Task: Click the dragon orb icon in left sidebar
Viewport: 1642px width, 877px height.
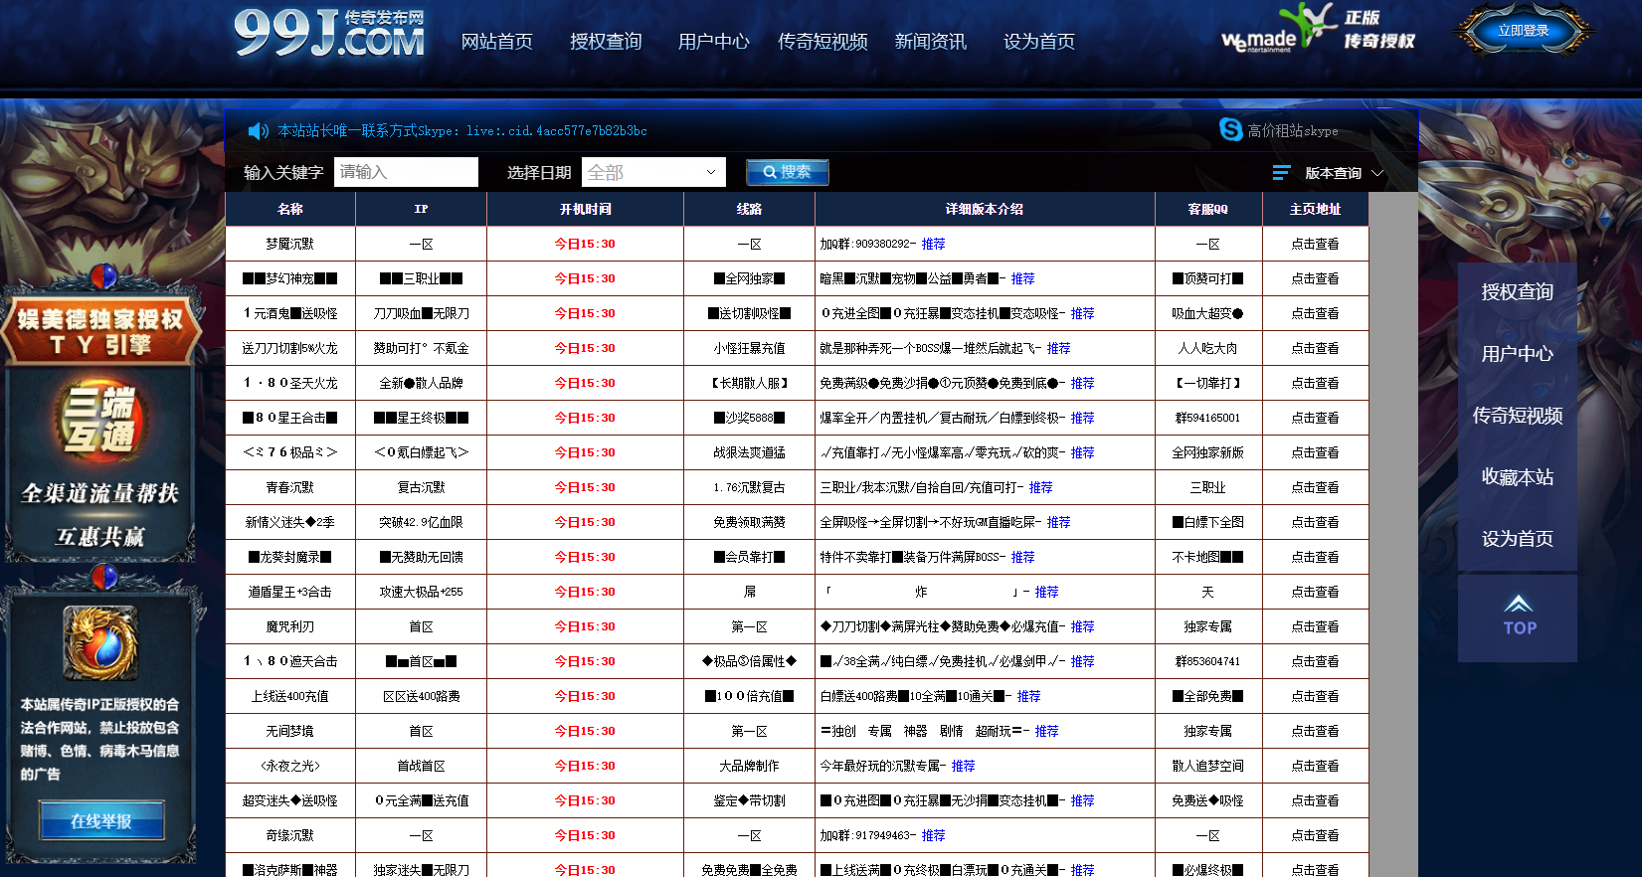Action: click(100, 642)
